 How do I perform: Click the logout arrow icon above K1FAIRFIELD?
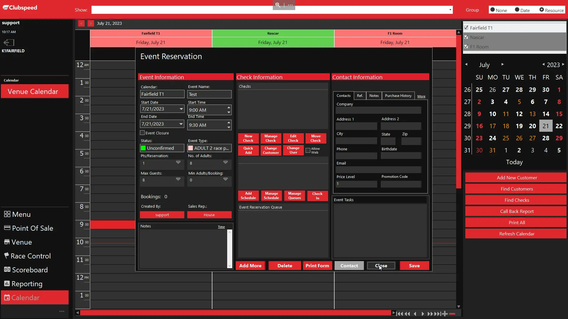coord(9,43)
